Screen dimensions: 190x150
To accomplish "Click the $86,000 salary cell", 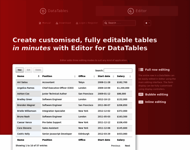I will (124, 94).
